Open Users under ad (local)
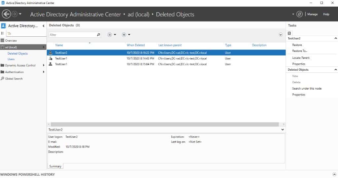338x178 pixels. point(11,59)
